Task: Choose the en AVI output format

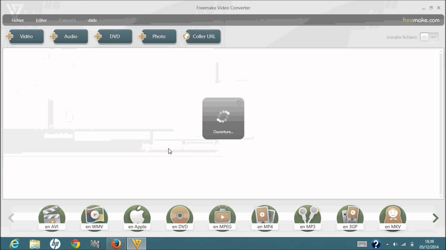Action: tap(52, 218)
